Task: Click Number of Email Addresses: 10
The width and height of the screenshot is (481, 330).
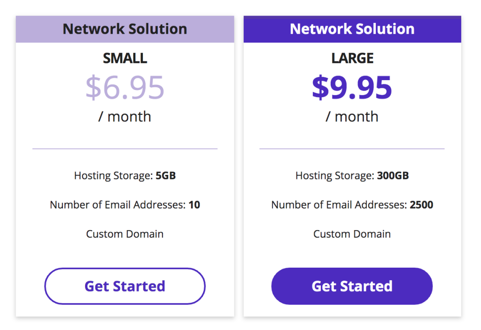Action: (x=125, y=205)
